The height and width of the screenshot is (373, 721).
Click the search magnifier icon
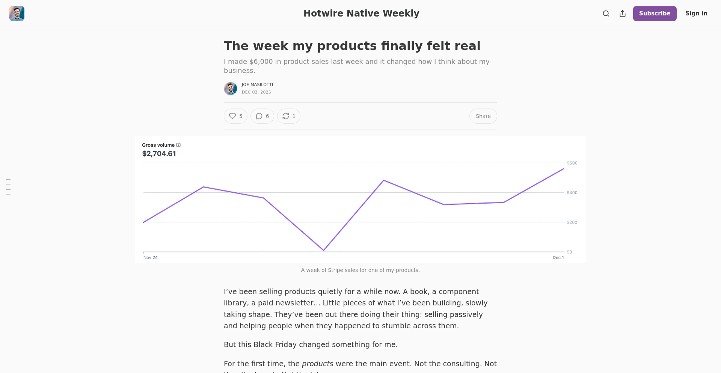[x=606, y=14]
